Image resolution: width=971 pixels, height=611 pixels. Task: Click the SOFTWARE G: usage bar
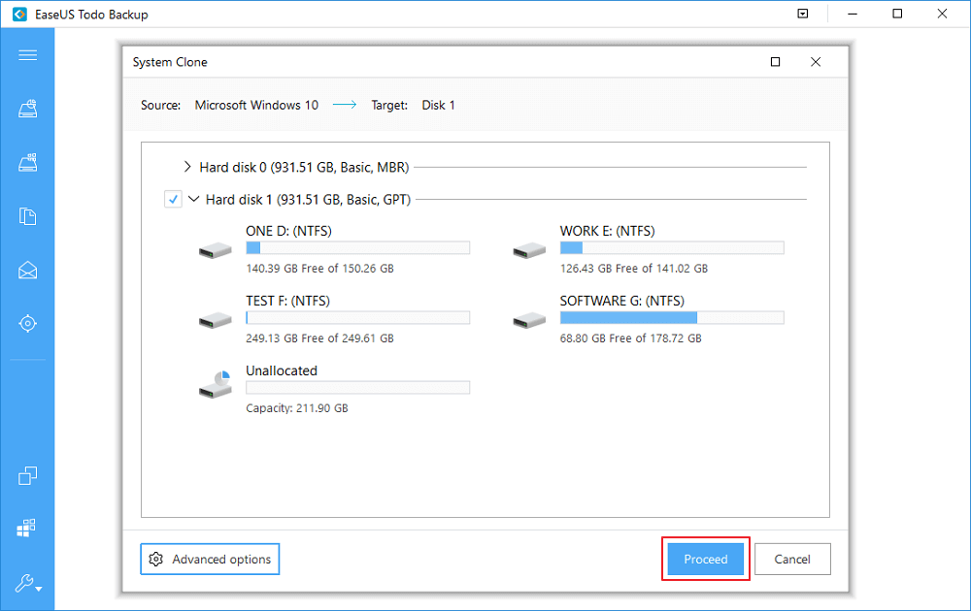pos(672,318)
